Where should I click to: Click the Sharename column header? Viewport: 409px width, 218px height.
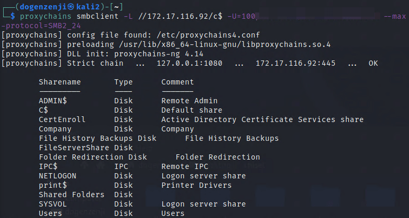coord(60,82)
